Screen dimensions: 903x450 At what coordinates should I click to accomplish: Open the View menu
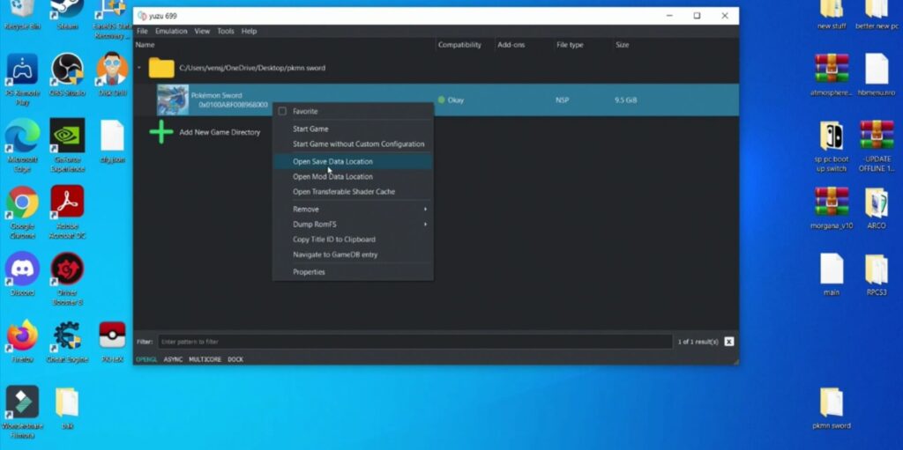[202, 31]
